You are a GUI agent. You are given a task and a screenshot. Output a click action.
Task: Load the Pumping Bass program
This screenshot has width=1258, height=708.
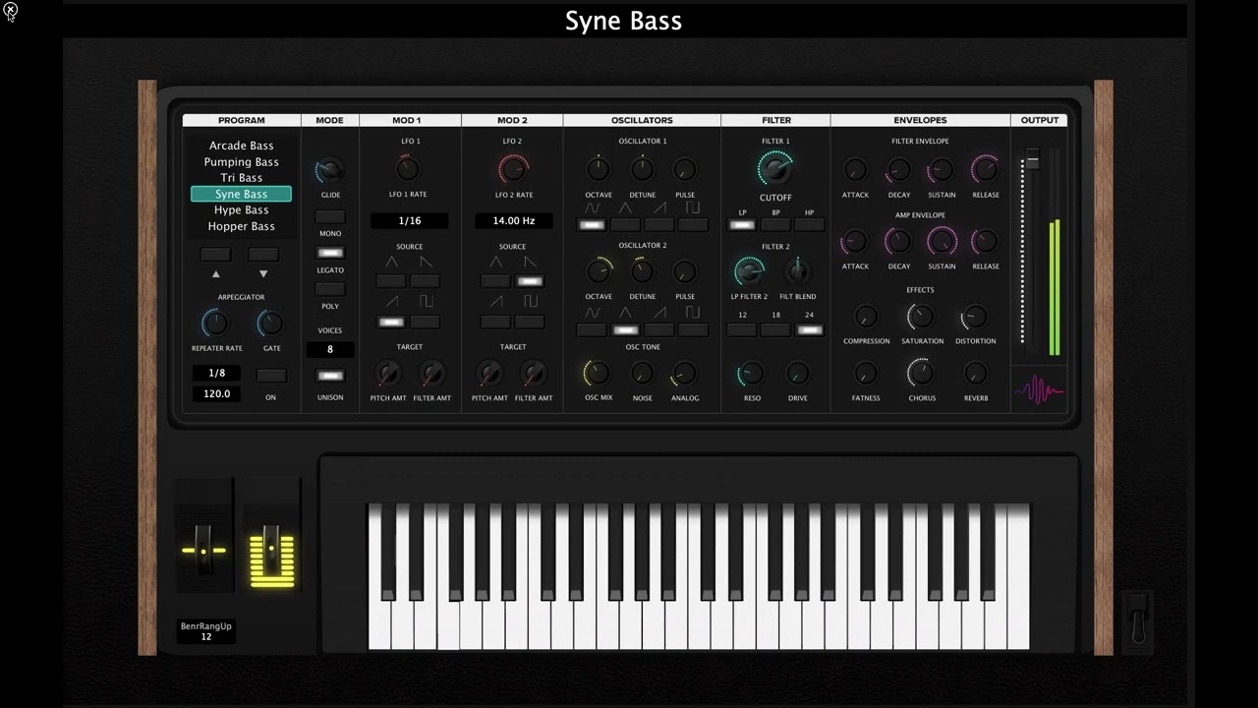242,162
